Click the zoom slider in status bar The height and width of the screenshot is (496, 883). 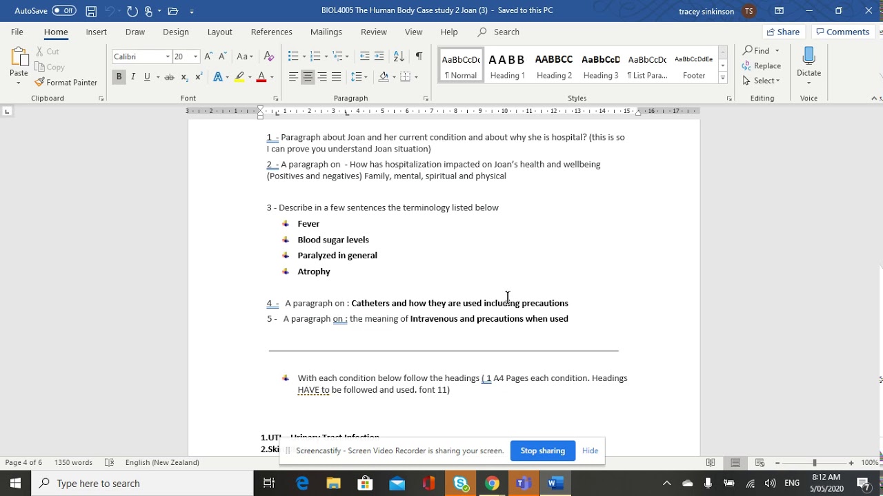tap(814, 463)
